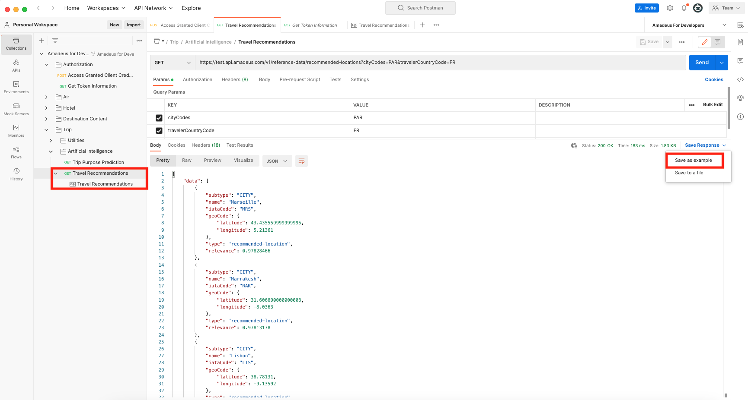Switch to the Tests request tab
This screenshot has width=748, height=400.
(x=336, y=80)
